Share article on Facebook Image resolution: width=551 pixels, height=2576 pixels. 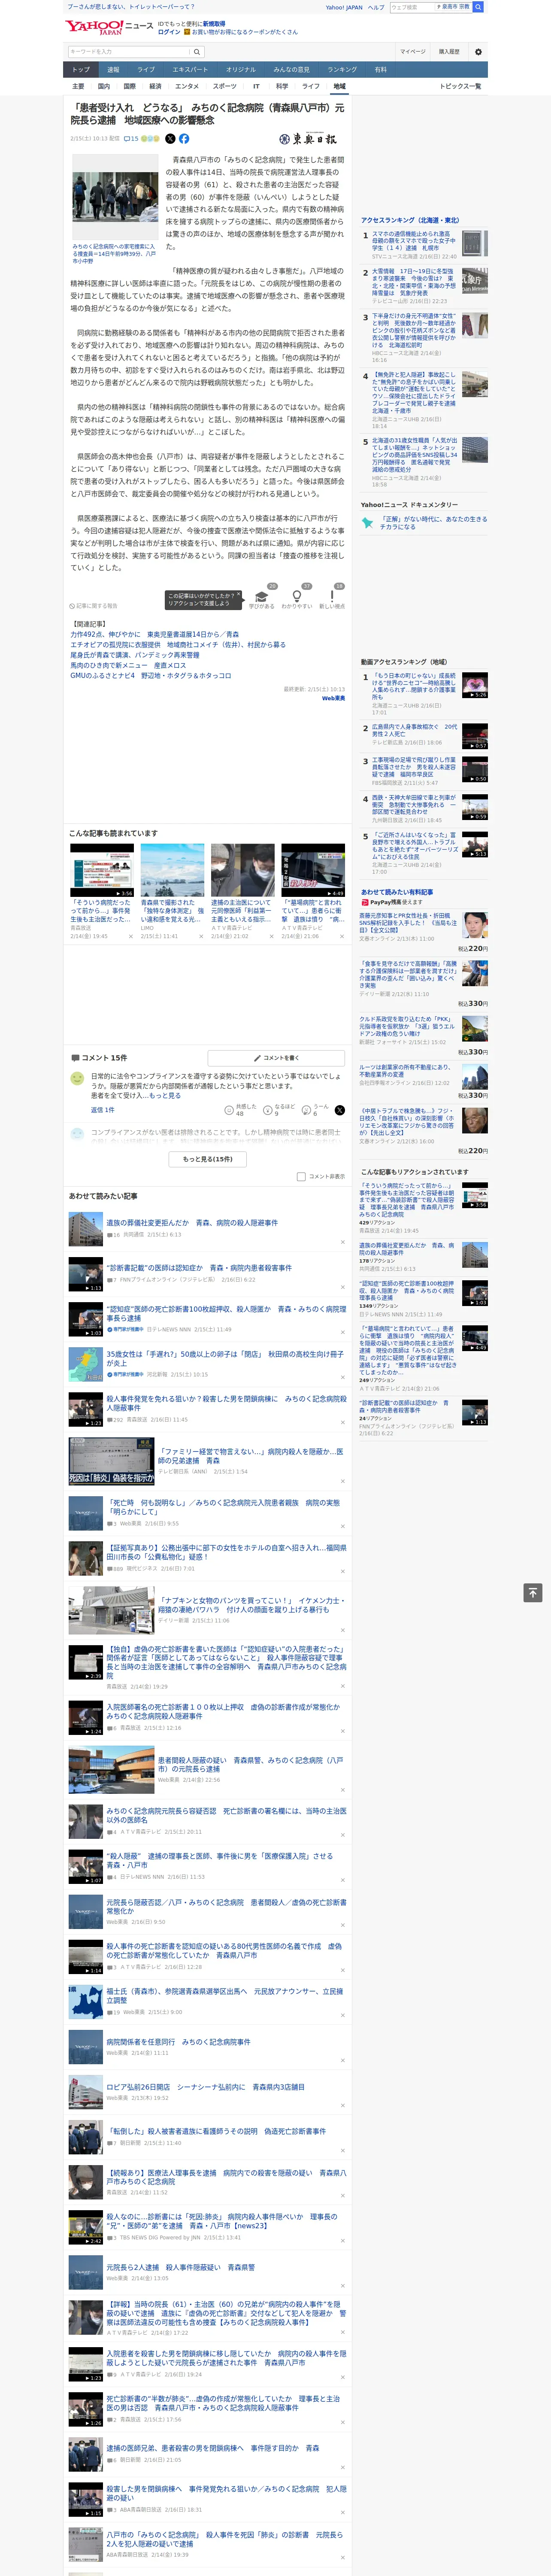(x=184, y=139)
